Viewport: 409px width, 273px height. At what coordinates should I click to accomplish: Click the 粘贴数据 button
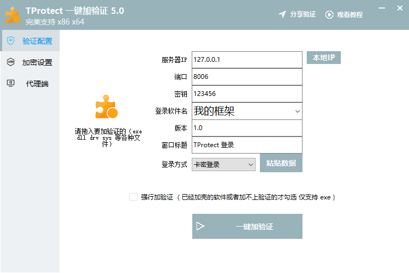(281, 163)
